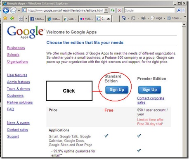The image size is (189, 159).
Task: Open the Customers link
Action: (x=15, y=95)
